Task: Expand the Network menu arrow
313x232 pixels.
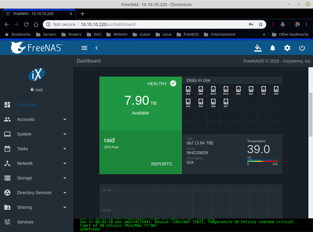Action: (65, 163)
